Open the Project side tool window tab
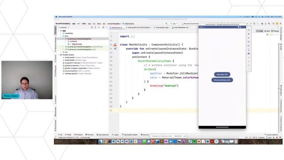 pyautogui.click(x=55, y=30)
